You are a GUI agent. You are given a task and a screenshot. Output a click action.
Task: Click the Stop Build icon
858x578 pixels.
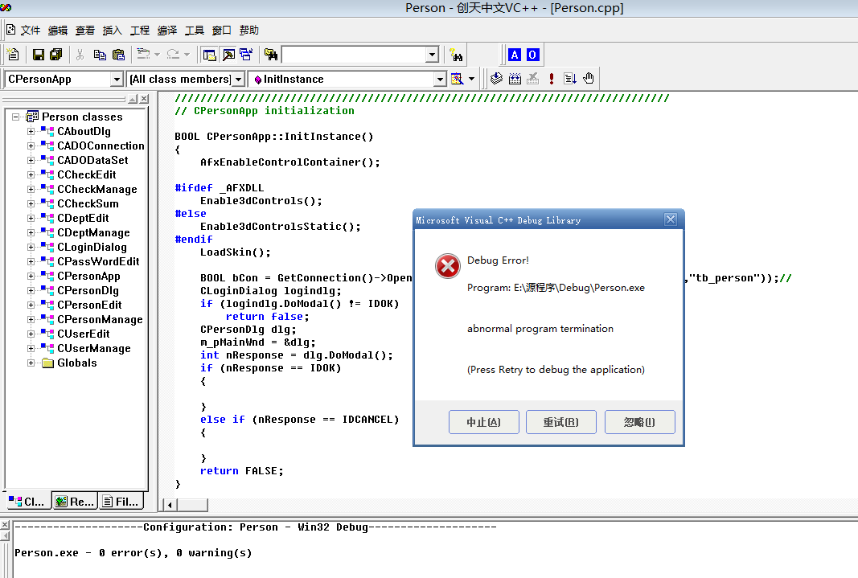click(533, 79)
